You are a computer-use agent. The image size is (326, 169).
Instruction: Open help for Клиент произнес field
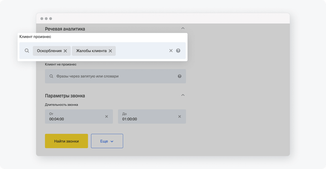[x=178, y=51]
